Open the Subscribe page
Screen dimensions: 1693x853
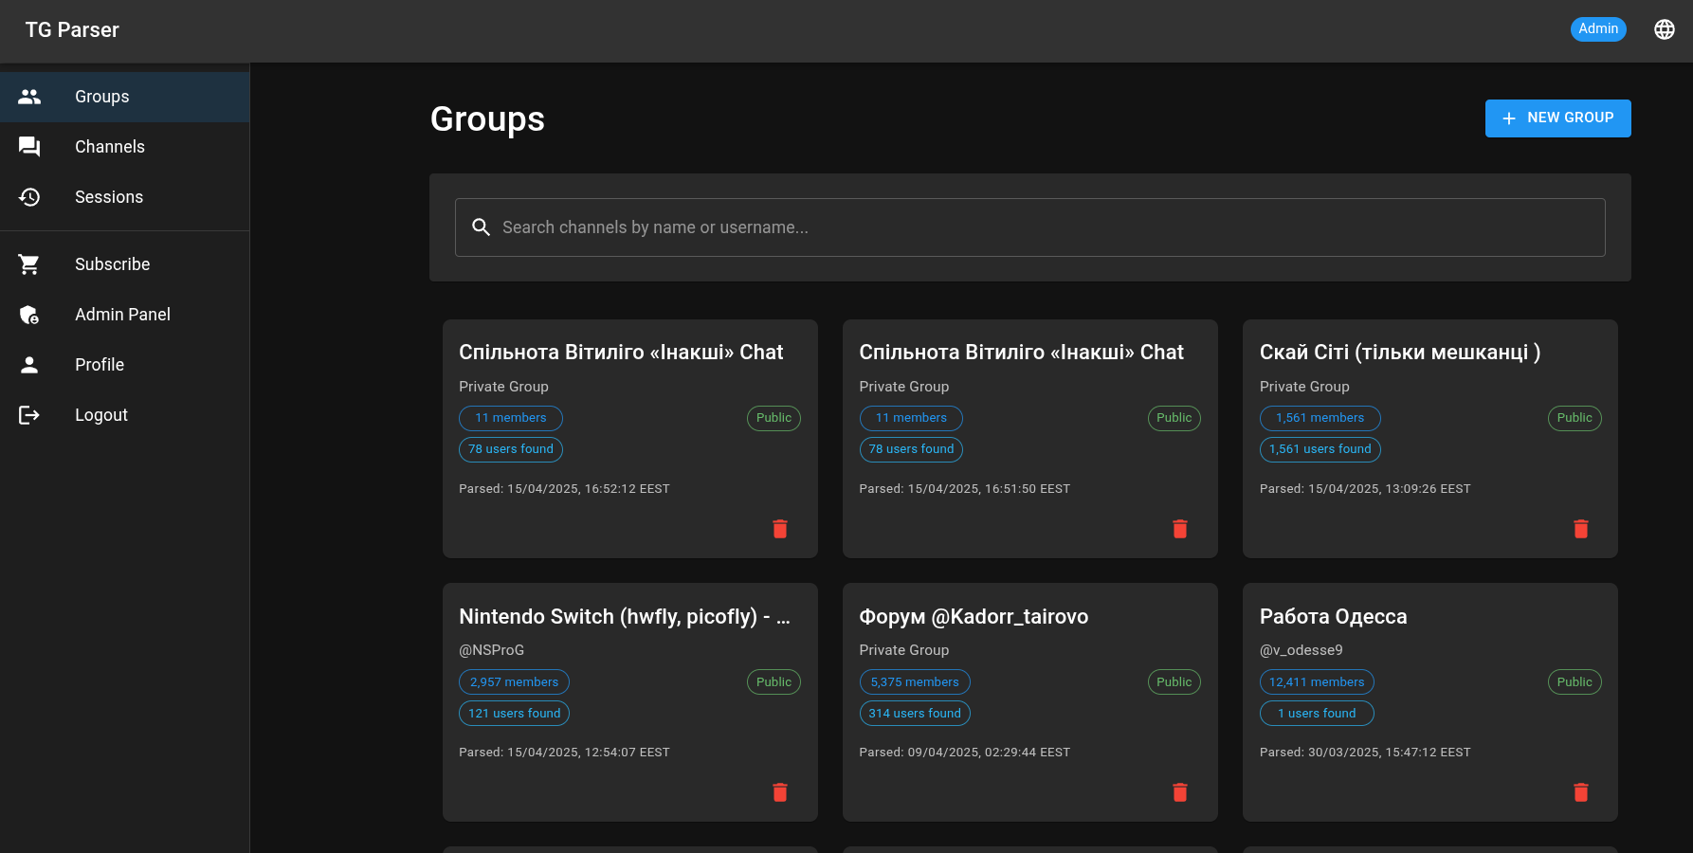point(125,264)
